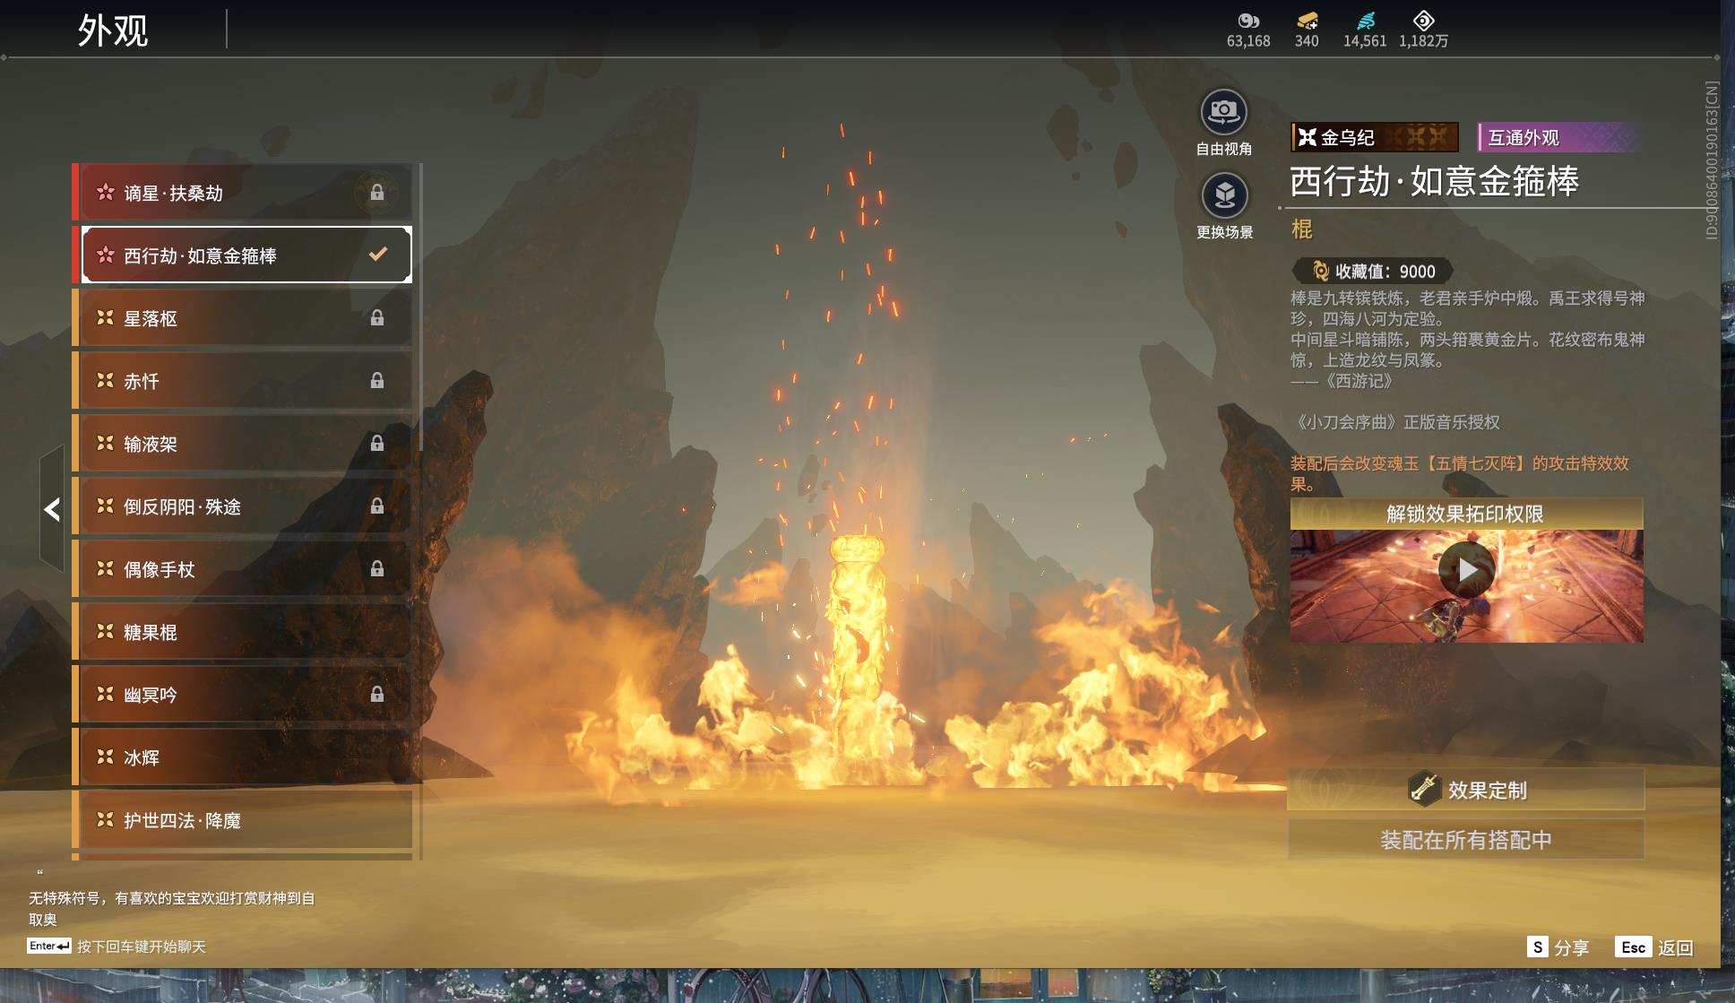Click the 收藏值 collection value badge

1372,271
